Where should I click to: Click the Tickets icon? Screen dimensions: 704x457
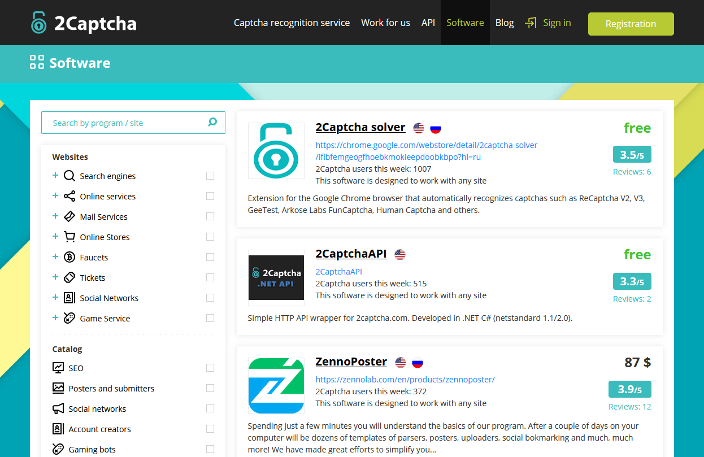[69, 277]
